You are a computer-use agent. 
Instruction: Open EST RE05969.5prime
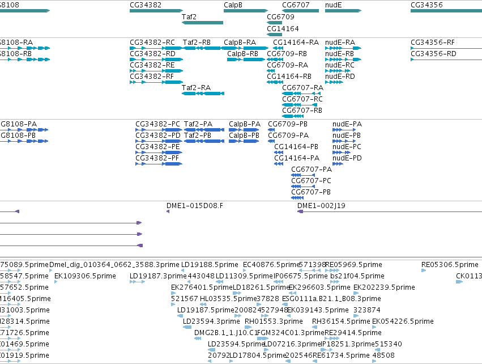point(354,265)
